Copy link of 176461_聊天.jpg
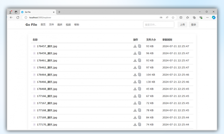 [x=140, y=60]
